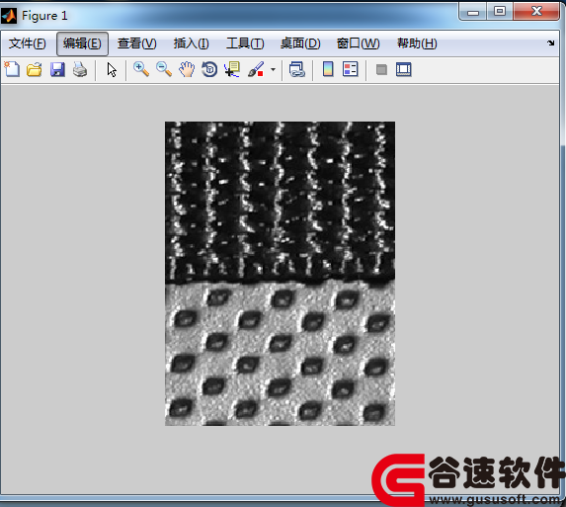Create a new figure with toolbar icon
This screenshot has height=507, width=566.
(x=12, y=69)
